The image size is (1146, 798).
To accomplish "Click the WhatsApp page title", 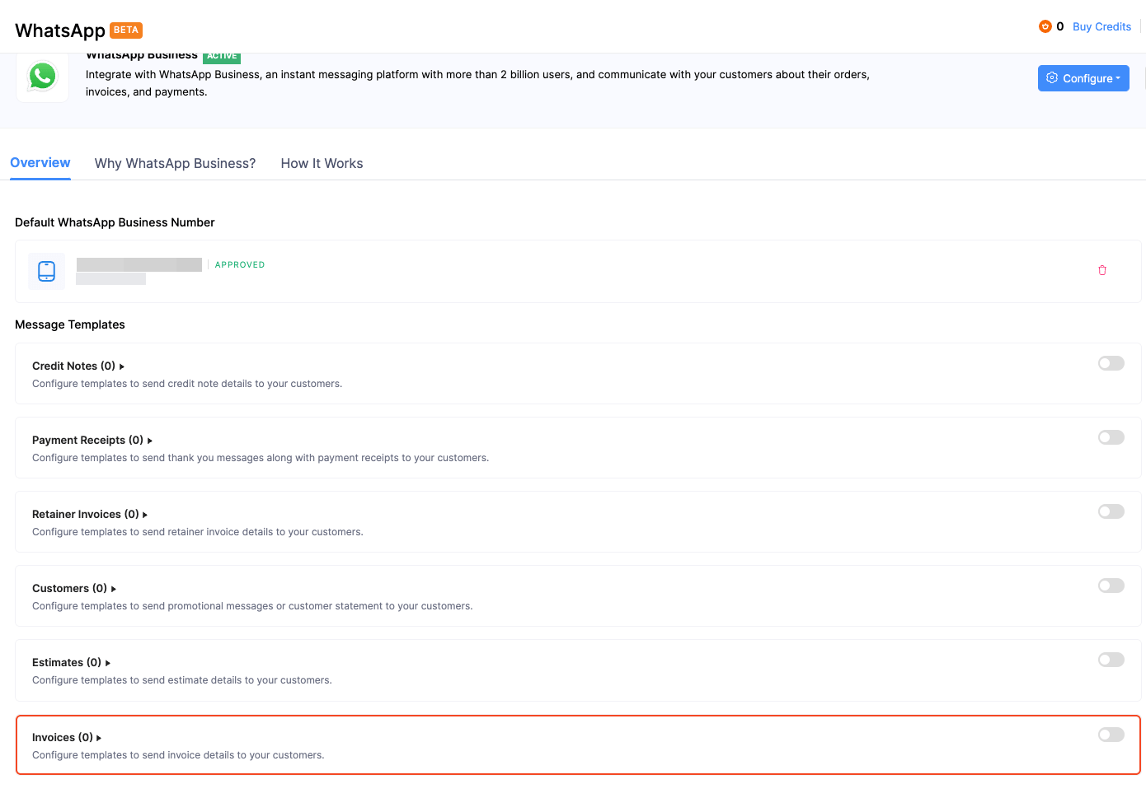I will [60, 30].
